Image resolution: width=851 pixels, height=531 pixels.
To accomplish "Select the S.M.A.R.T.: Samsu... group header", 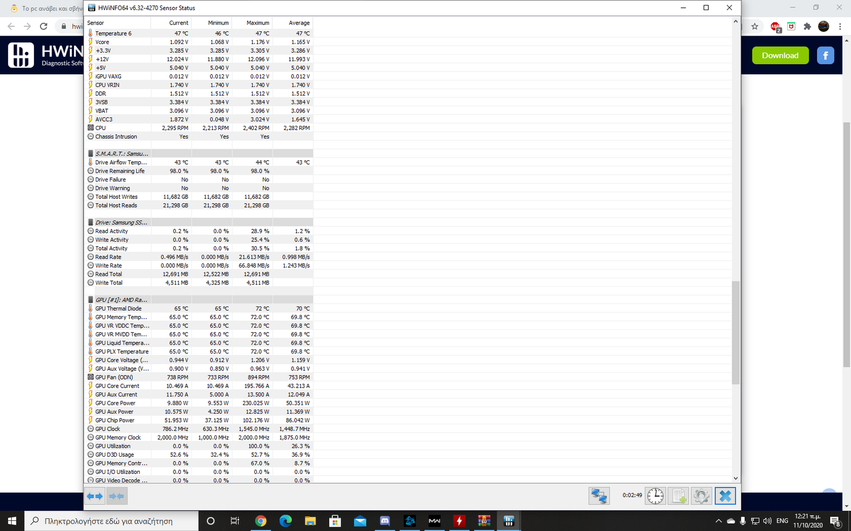I will (x=199, y=153).
